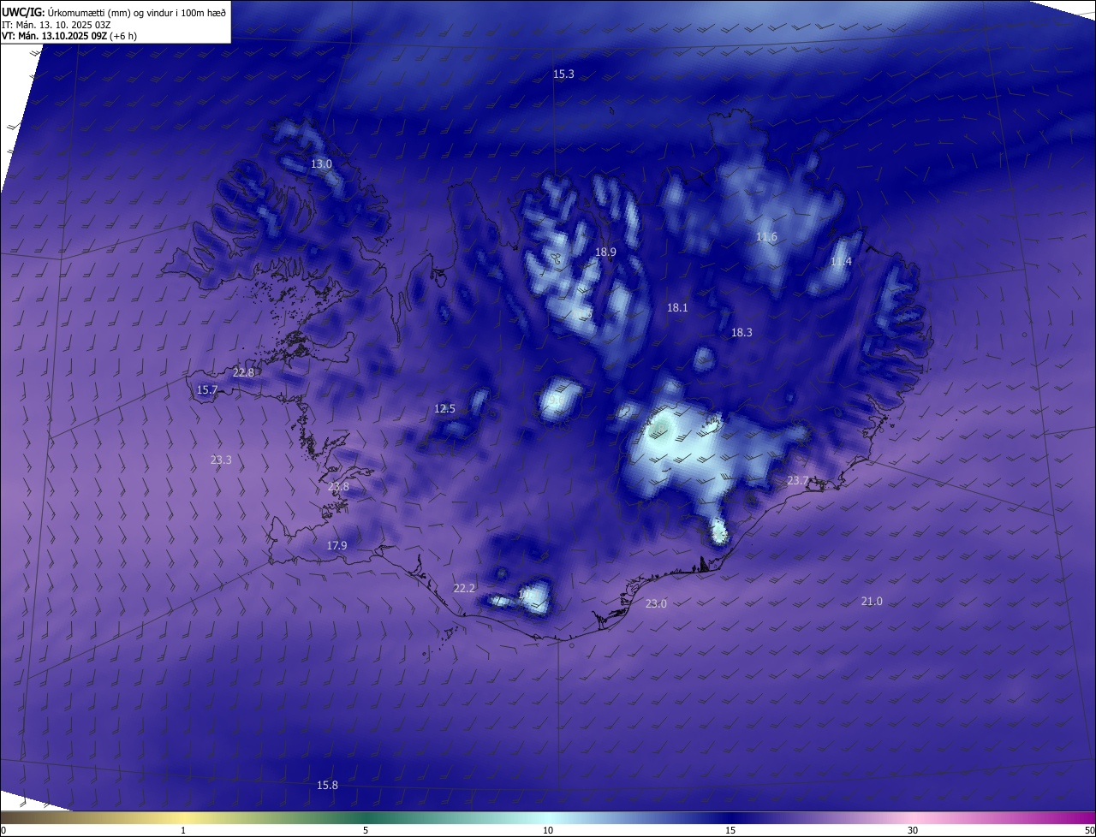Click the 22.8 value on Snæfellsnes

(244, 373)
